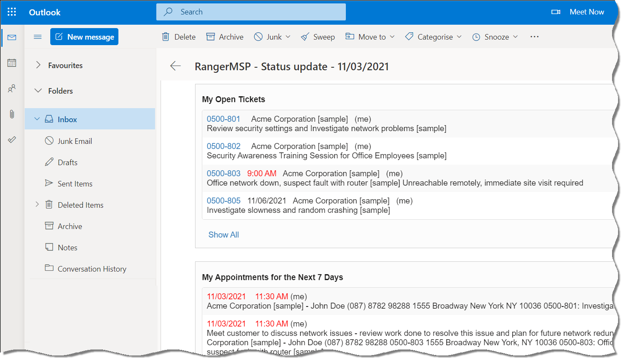Delete the current email

click(x=178, y=37)
